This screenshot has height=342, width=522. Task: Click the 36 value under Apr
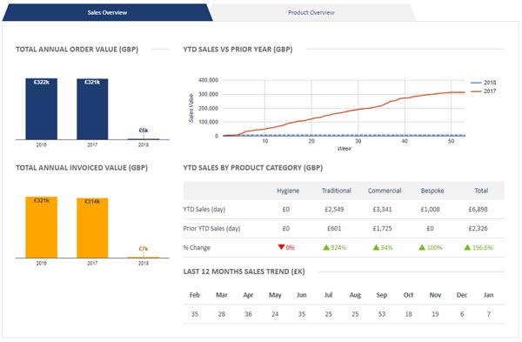(248, 314)
